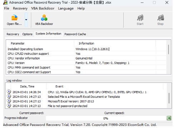Click the Information column header

coord(115,43)
